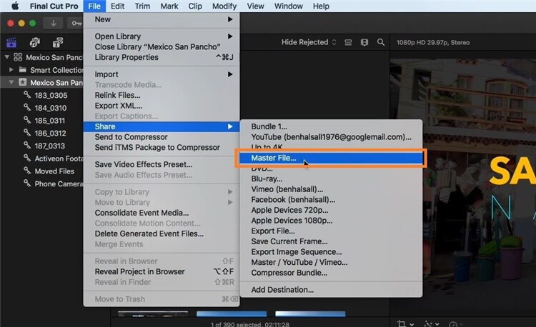Open Library Properties
Image resolution: width=536 pixels, height=327 pixels.
162,57
